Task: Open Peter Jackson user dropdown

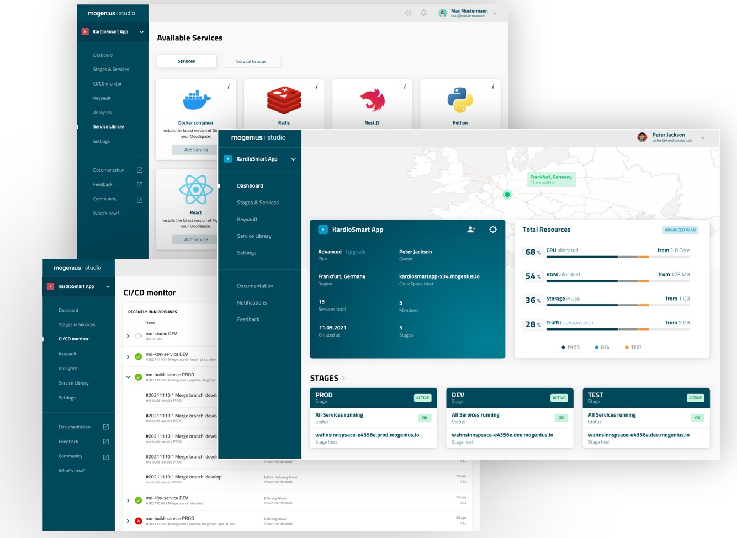Action: 703,137
